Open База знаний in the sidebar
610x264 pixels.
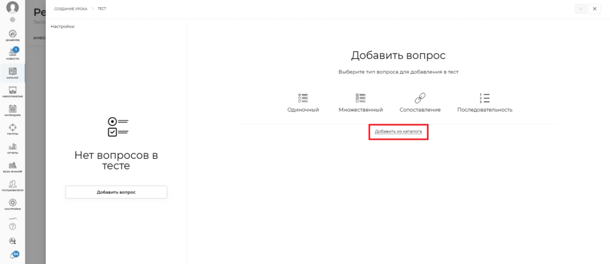coord(13,167)
